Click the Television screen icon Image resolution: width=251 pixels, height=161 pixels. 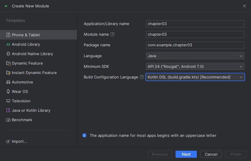click(x=8, y=101)
